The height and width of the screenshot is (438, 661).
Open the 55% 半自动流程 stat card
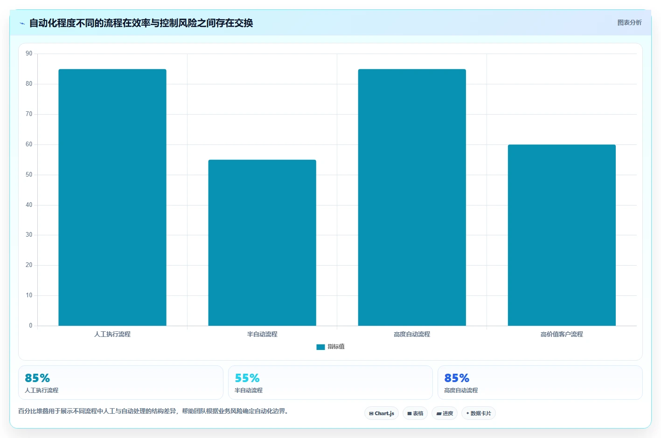point(330,383)
